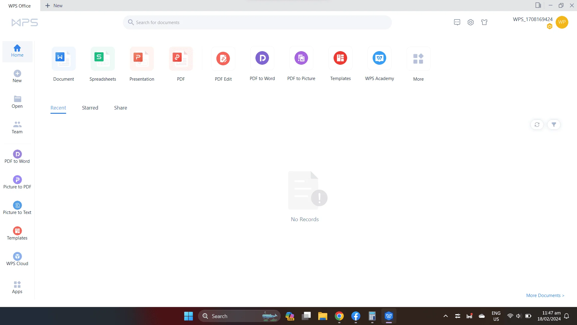
Task: Show hidden system tray icons
Action: pyautogui.click(x=446, y=316)
